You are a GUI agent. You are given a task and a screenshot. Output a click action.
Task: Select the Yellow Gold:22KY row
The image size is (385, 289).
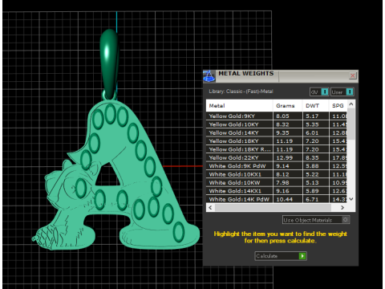coord(277,157)
